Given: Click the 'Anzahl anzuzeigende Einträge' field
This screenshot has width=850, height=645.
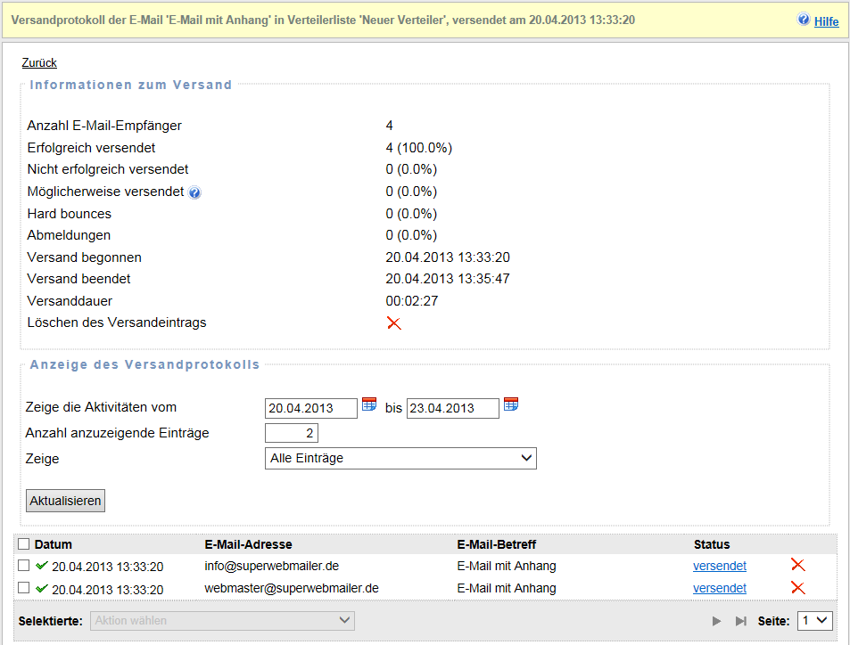Looking at the screenshot, I should click(292, 434).
